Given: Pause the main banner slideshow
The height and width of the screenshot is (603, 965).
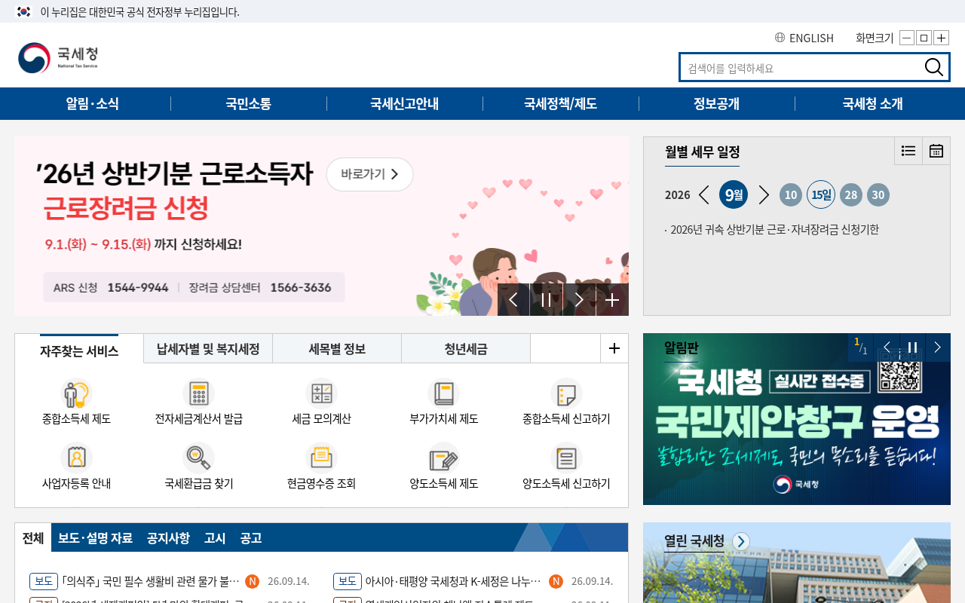Looking at the screenshot, I should coord(547,300).
